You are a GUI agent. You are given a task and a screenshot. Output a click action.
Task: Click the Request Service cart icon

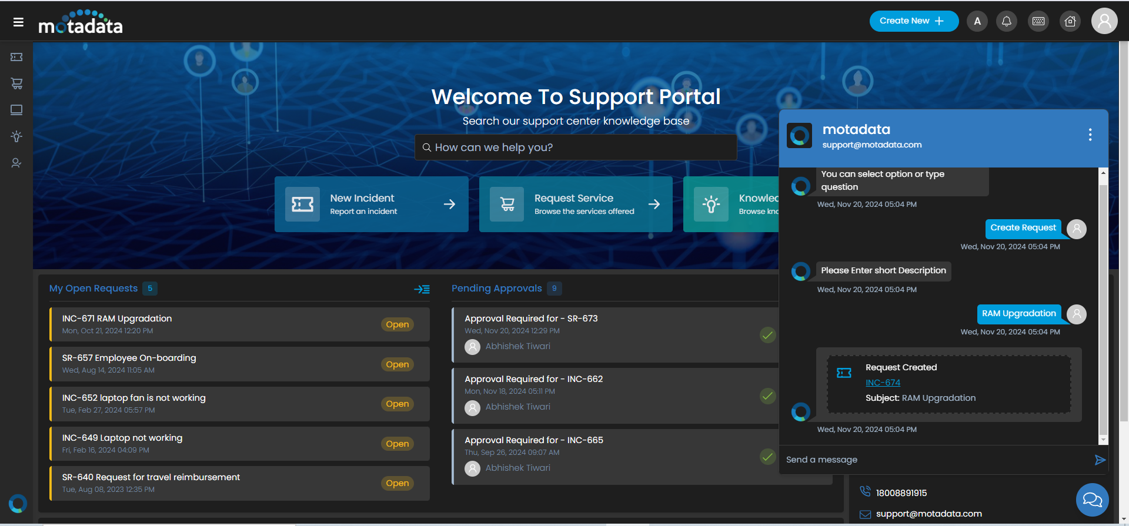[x=507, y=204]
